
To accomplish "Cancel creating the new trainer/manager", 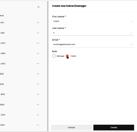I will (71, 127).
